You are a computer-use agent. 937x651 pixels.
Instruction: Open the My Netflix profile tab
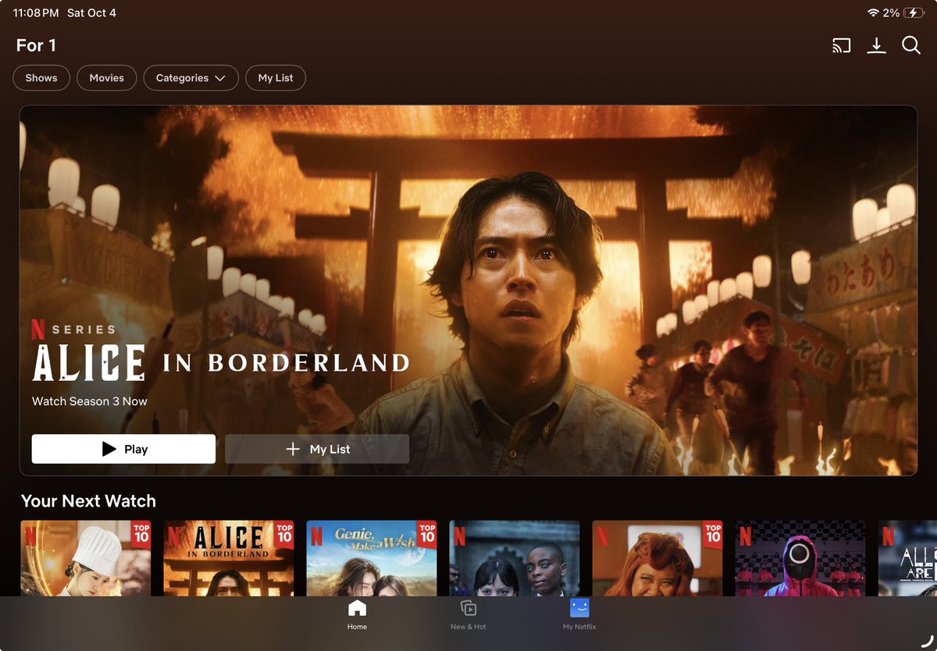(579, 615)
